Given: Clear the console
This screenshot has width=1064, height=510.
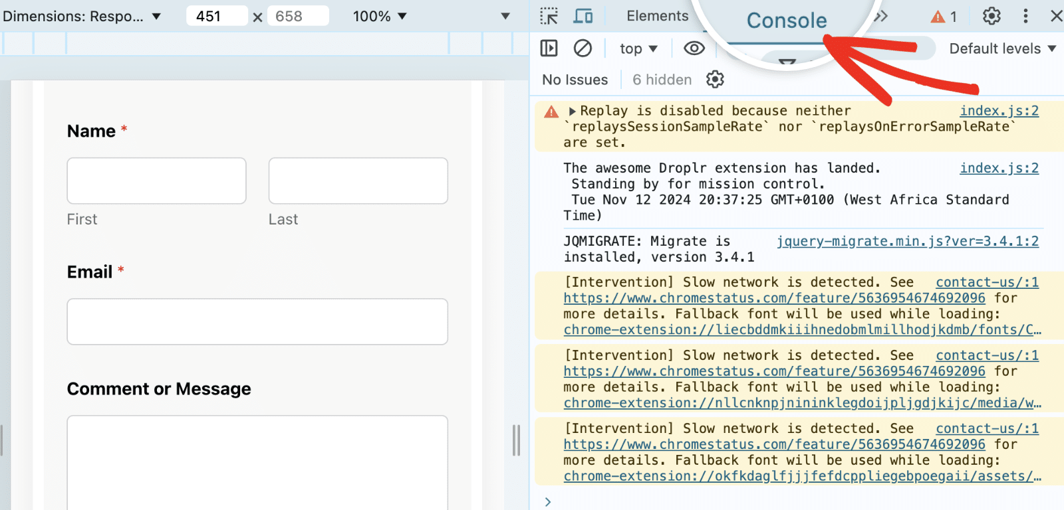Looking at the screenshot, I should click(x=583, y=48).
